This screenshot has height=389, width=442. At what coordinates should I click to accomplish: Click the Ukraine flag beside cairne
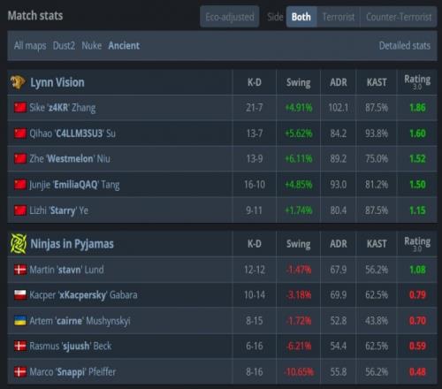20,321
